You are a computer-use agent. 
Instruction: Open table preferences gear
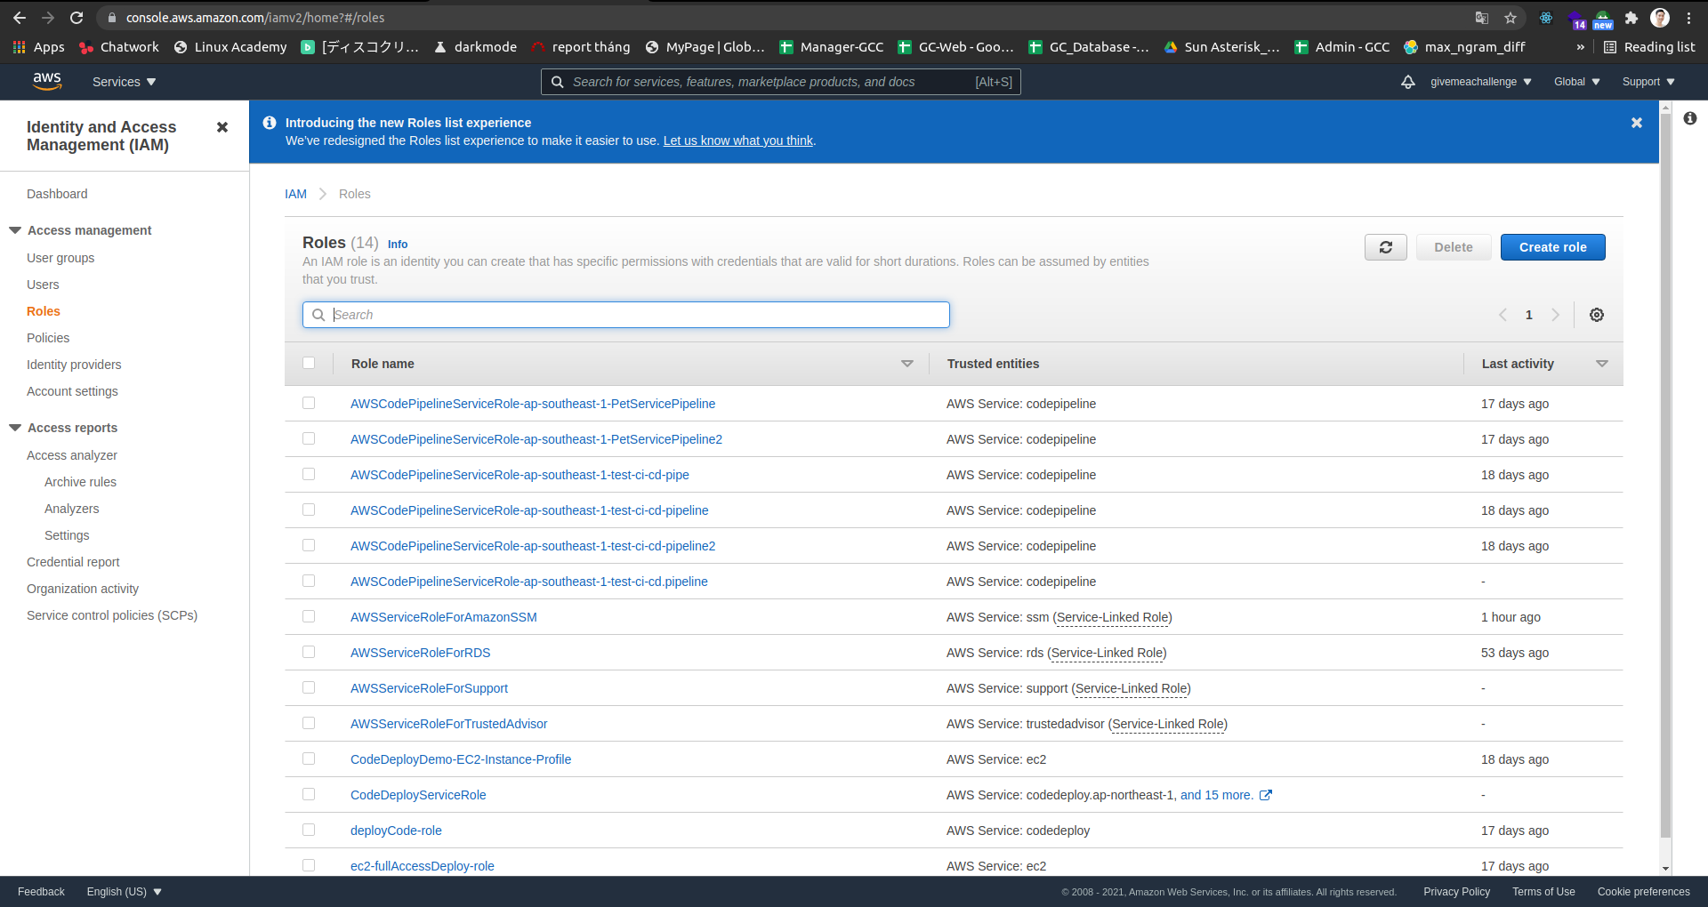click(x=1597, y=315)
